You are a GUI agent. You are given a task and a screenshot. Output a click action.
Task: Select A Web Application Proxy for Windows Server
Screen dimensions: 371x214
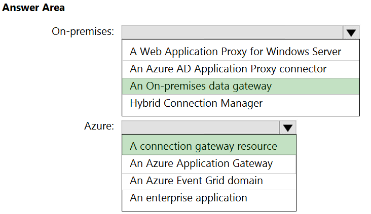[x=241, y=52]
